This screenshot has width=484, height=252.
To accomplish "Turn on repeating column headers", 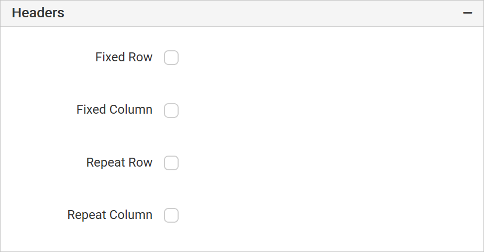I will tap(171, 215).
